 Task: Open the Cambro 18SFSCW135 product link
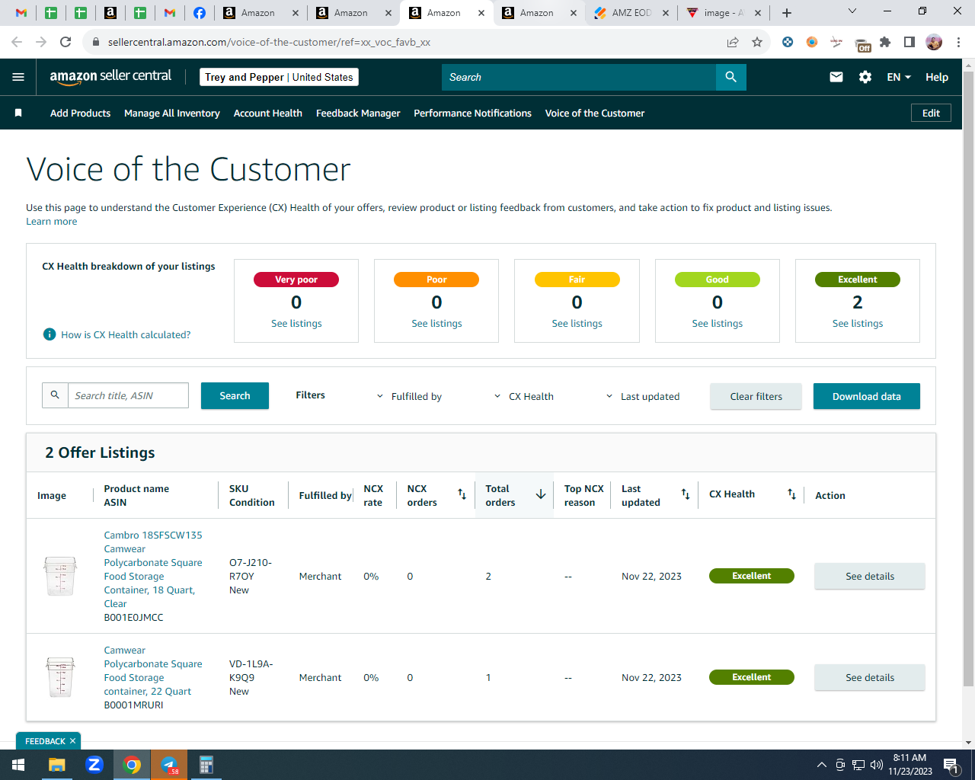pyautogui.click(x=153, y=569)
